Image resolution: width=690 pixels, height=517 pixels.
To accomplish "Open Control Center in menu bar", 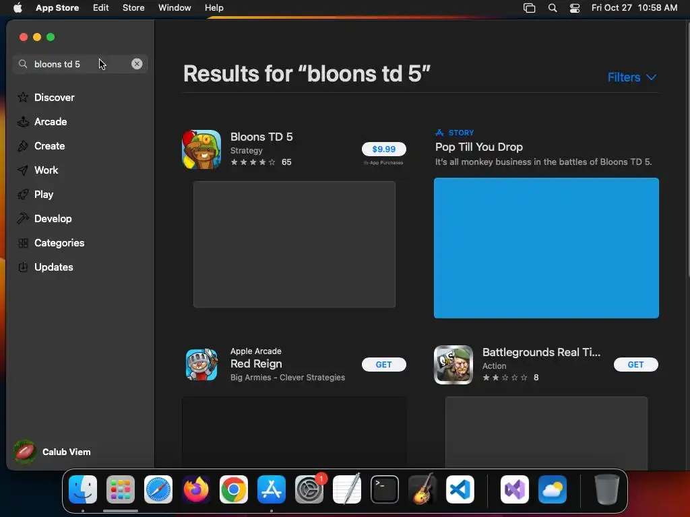I will point(575,8).
